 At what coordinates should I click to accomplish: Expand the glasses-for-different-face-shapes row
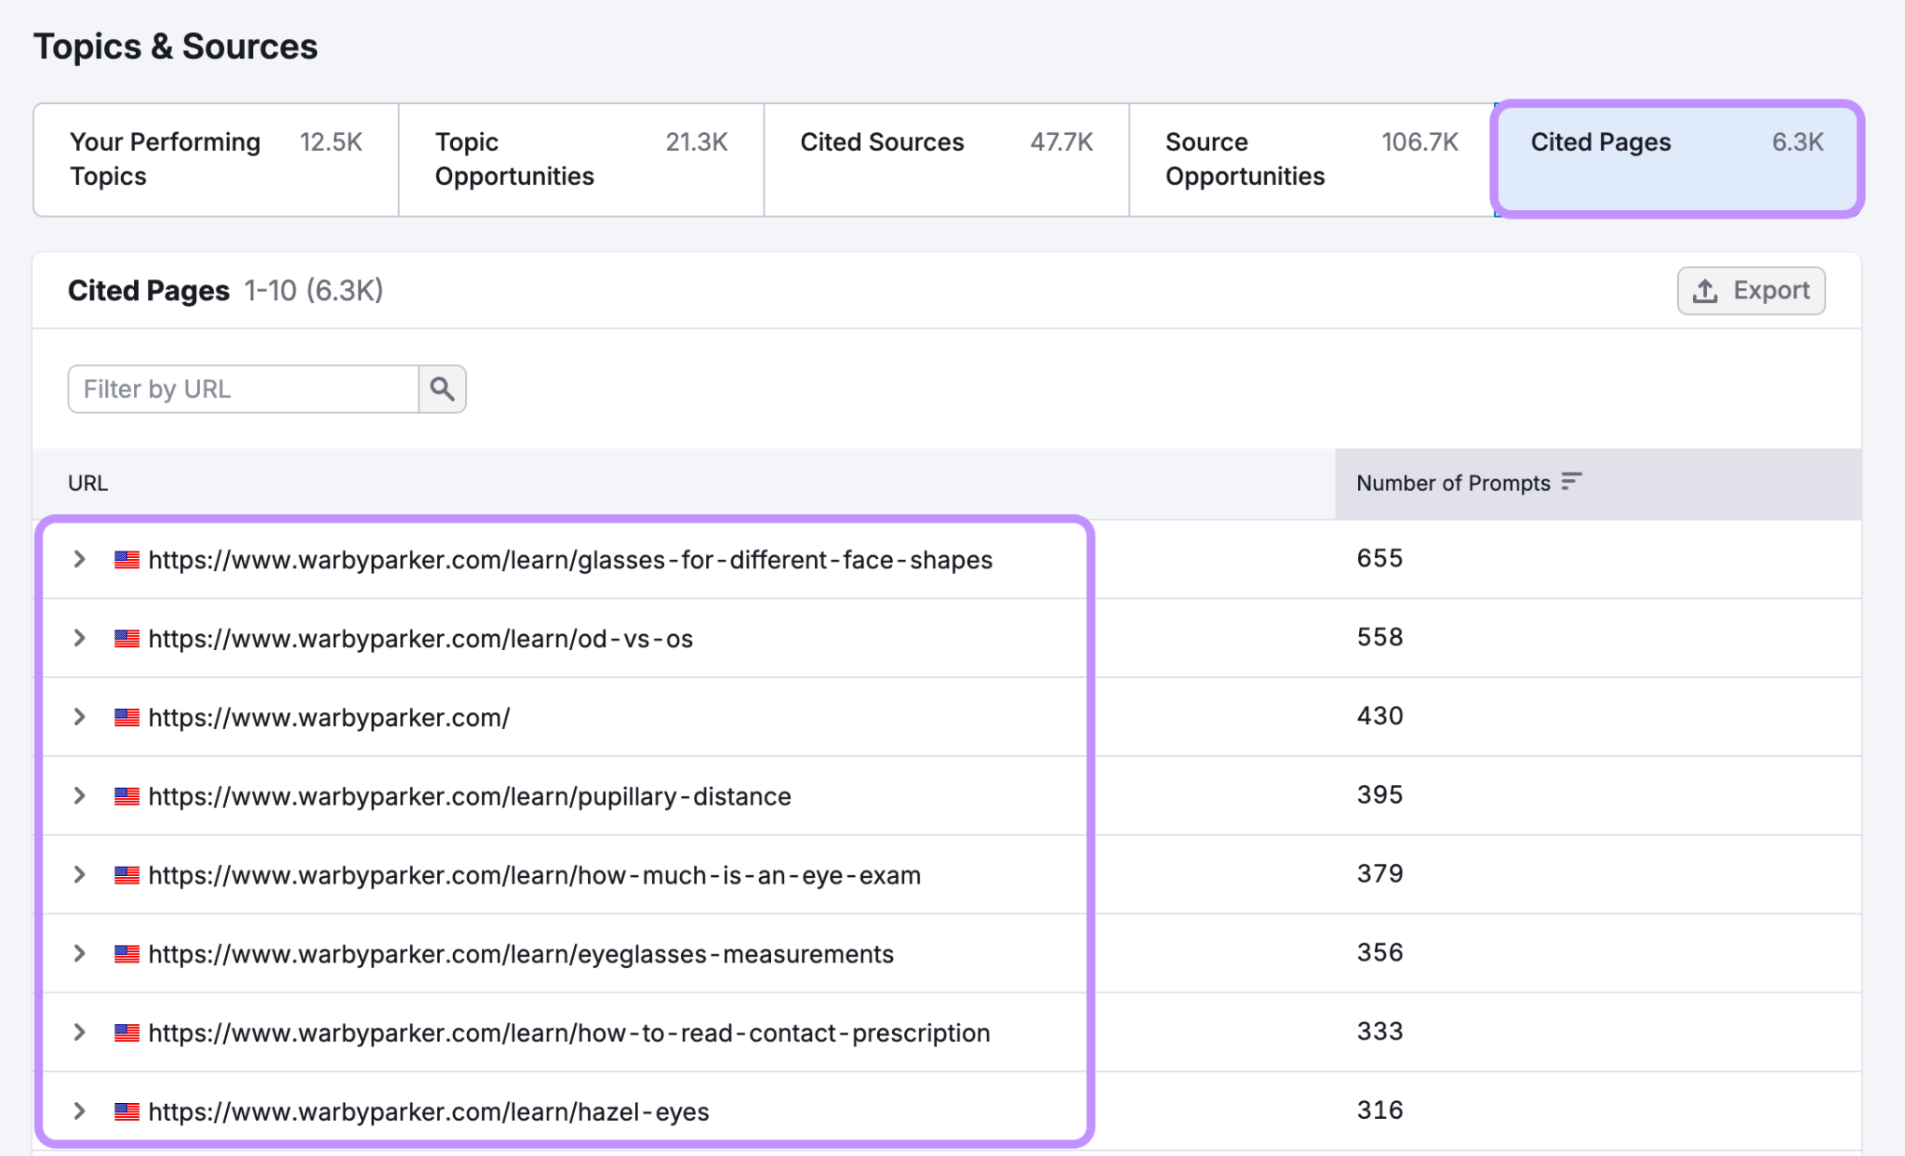pyautogui.click(x=80, y=559)
